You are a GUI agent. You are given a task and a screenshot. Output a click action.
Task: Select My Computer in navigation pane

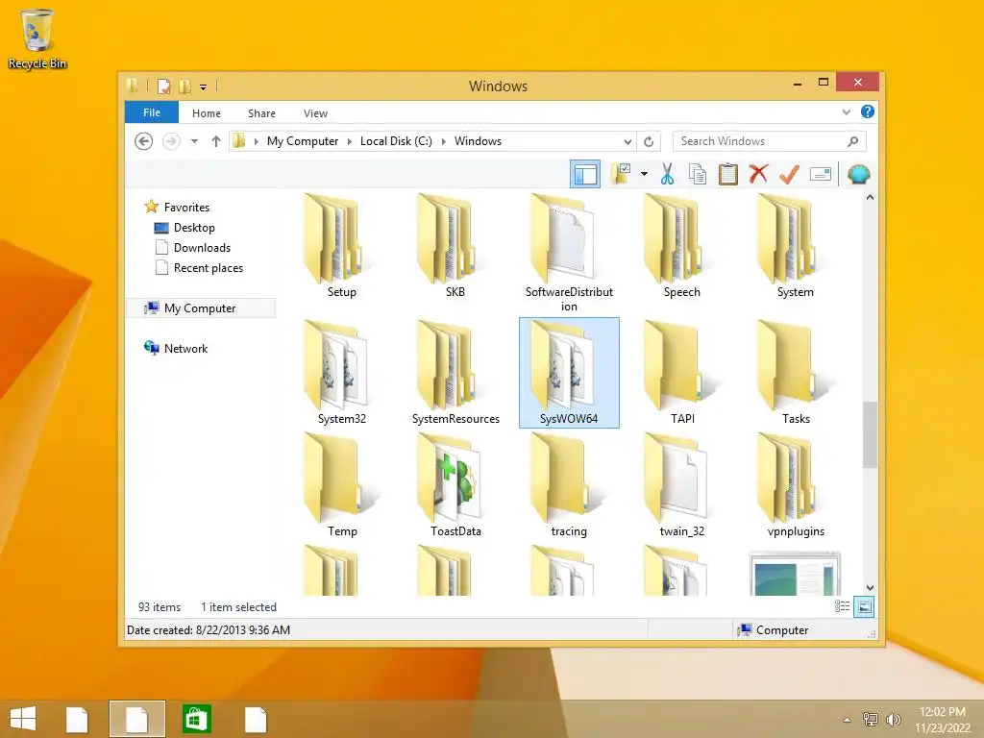pyautogui.click(x=200, y=308)
